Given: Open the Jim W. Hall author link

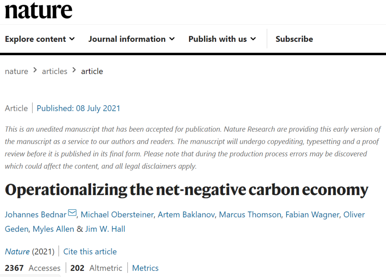Looking at the screenshot, I should [x=105, y=229].
